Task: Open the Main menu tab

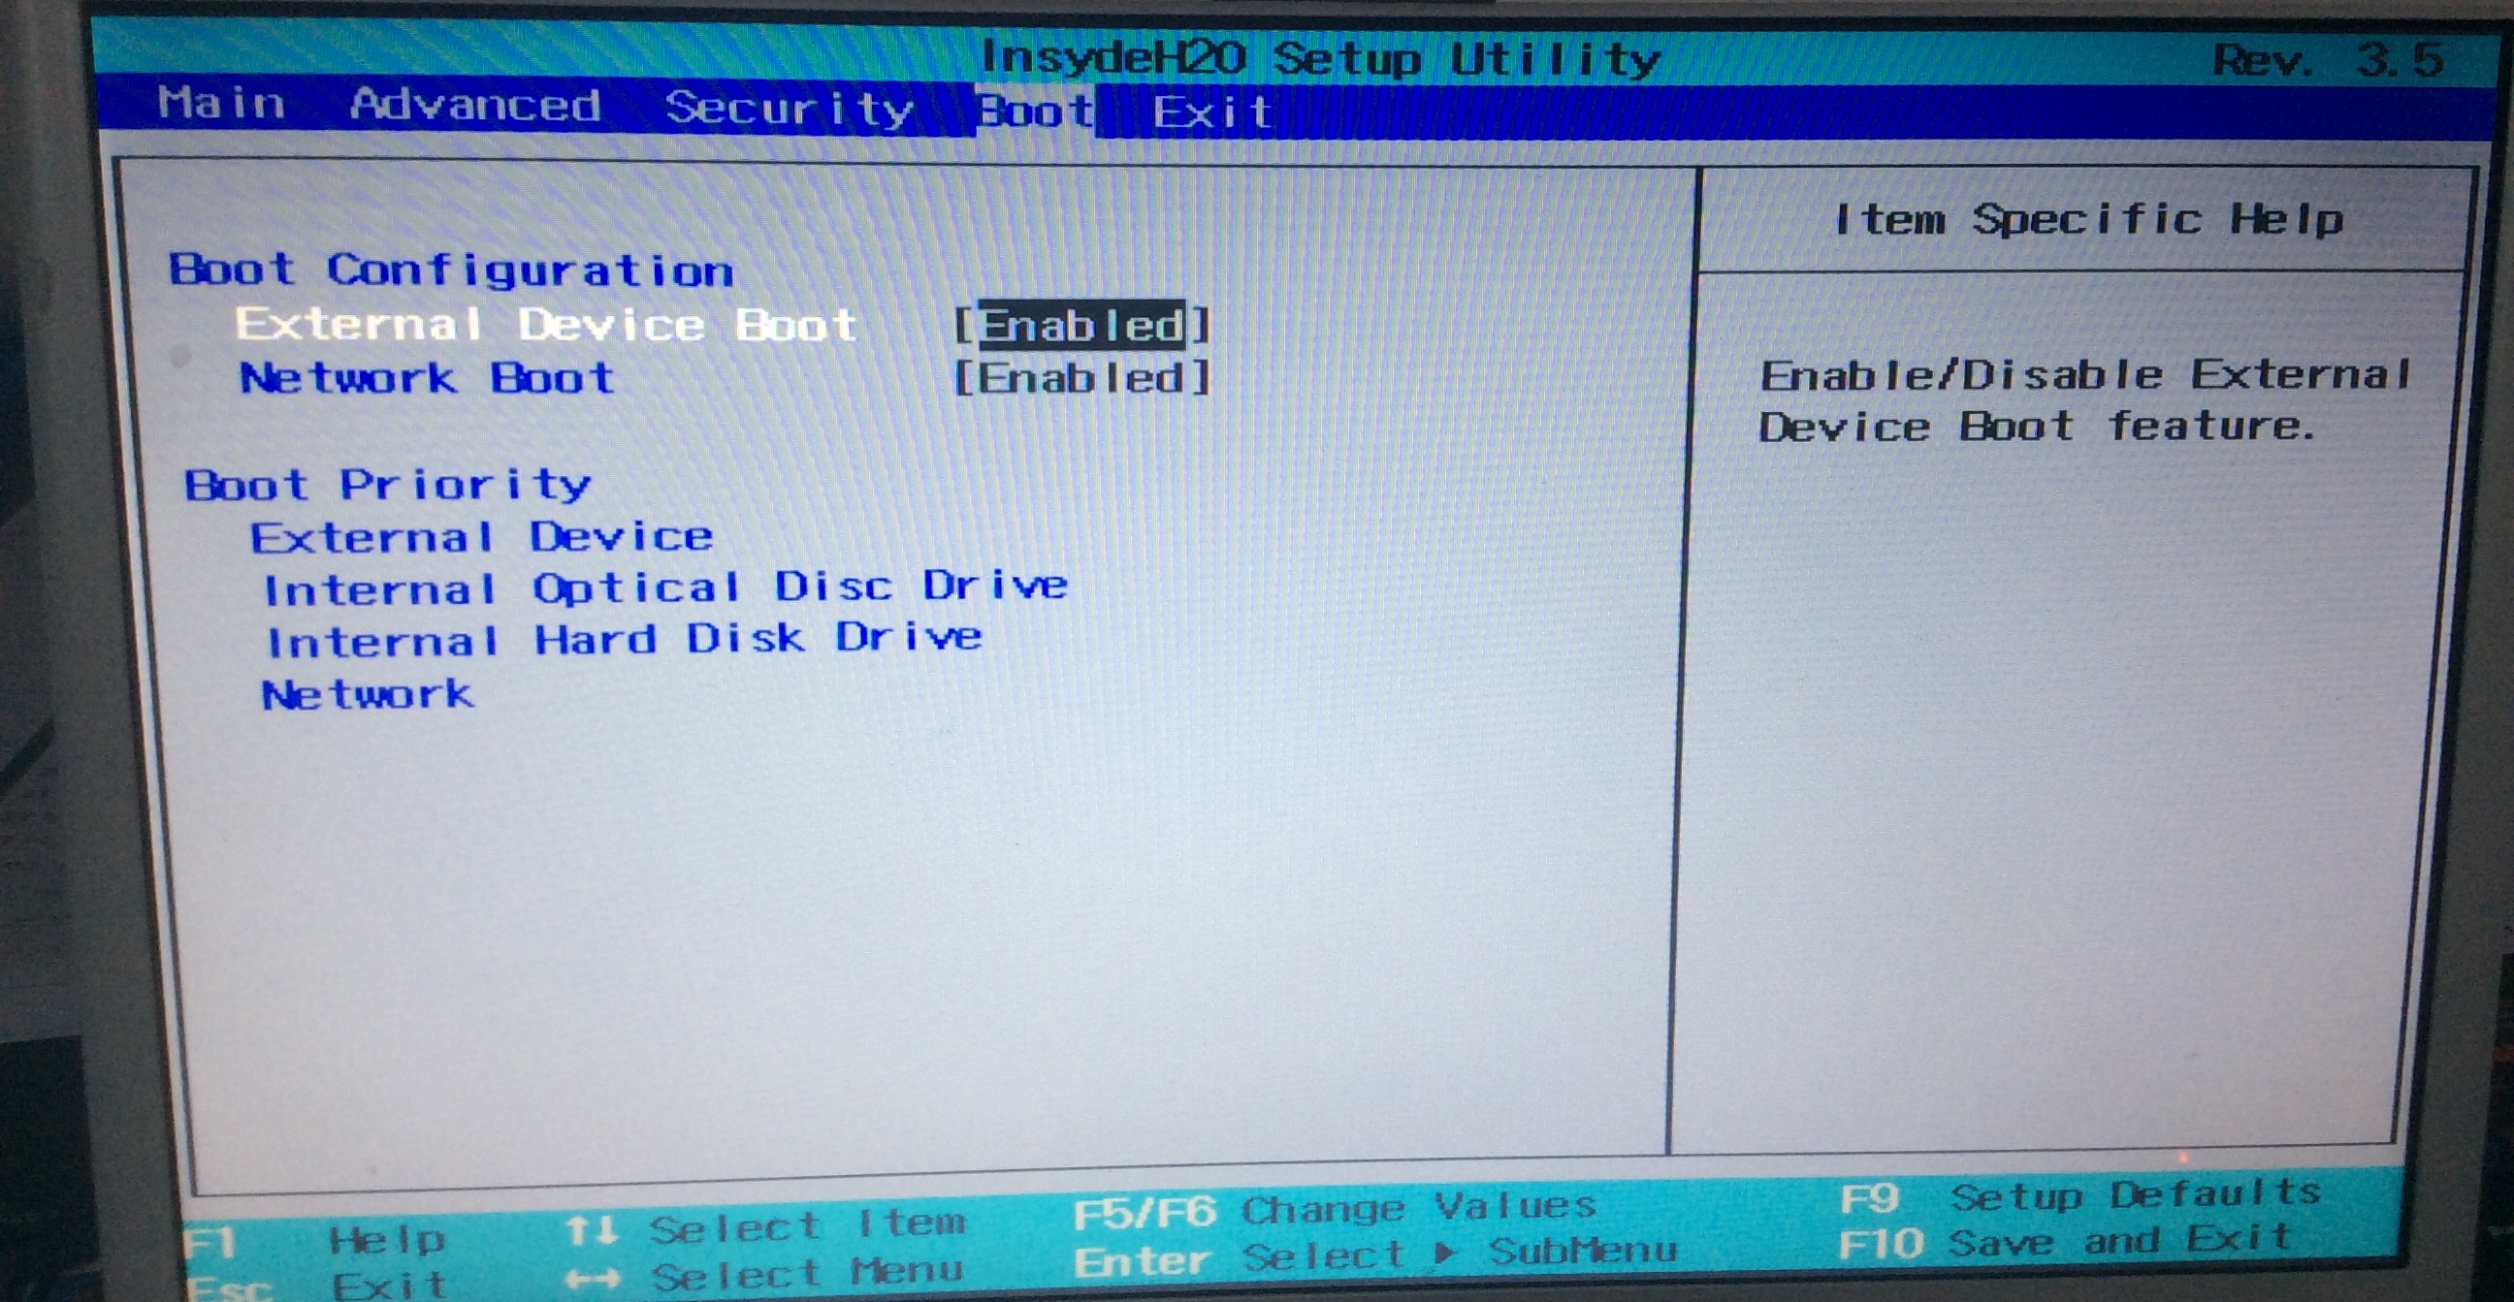Action: (220, 103)
